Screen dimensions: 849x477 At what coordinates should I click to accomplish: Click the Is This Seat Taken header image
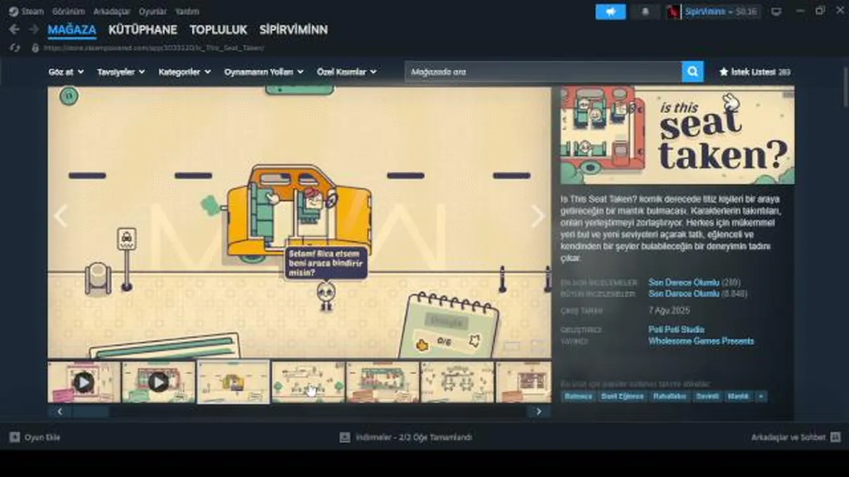point(677,135)
